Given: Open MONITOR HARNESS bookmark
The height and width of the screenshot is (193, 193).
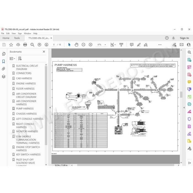Looking at the screenshot, I should pyautogui.click(x=27, y=132).
